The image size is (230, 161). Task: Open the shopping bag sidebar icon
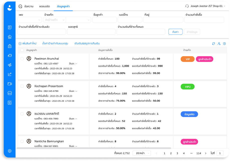(x=10, y=46)
